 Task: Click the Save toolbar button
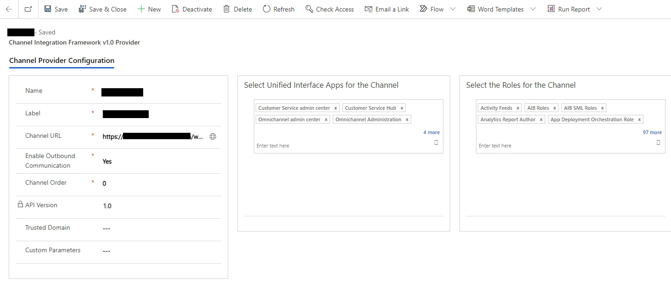[x=56, y=9]
